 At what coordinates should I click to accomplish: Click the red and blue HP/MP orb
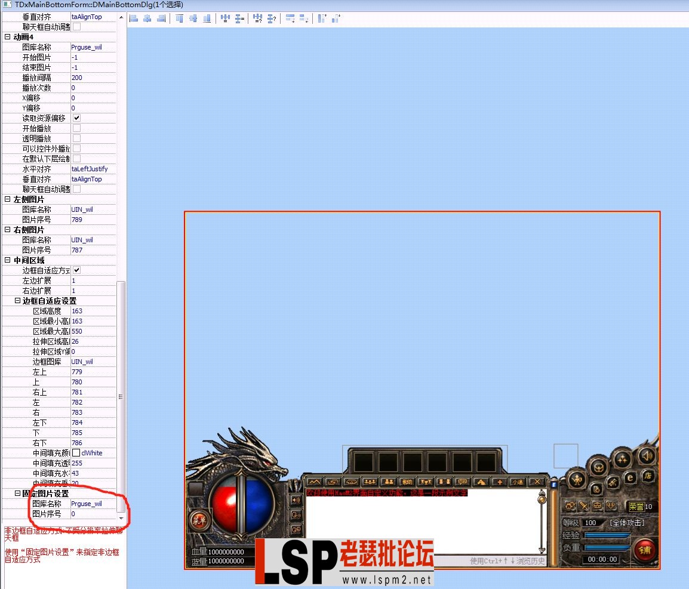pos(241,504)
